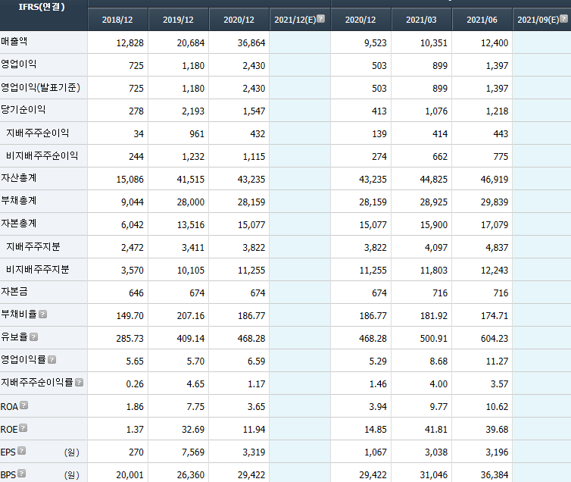The image size is (571, 482).
Task: Select capital value 646
Action: click(x=136, y=293)
